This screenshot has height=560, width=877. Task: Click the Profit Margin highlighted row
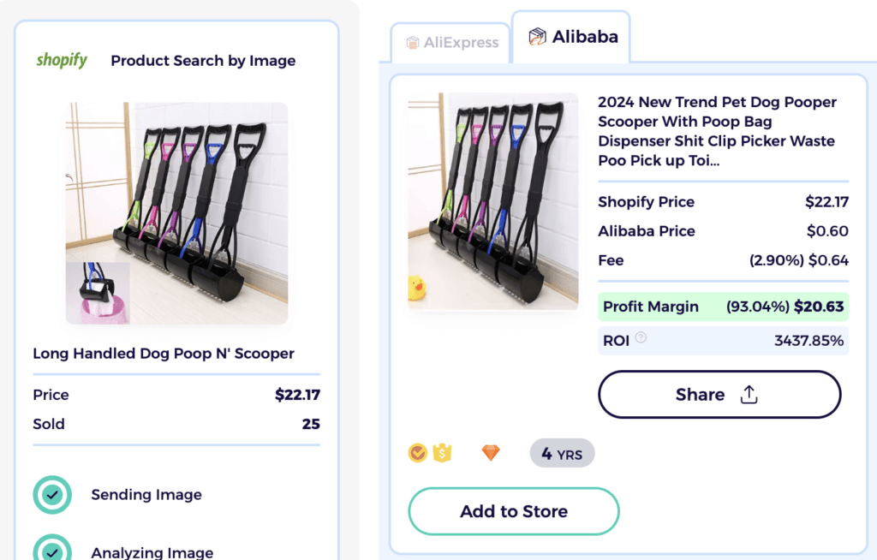point(723,306)
